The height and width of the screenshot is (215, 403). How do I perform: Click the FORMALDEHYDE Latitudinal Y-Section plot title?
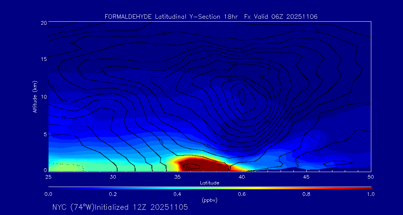click(x=211, y=17)
